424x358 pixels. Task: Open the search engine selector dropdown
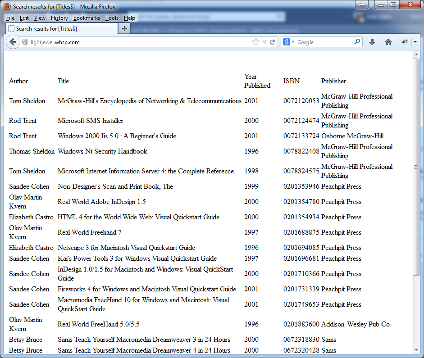pyautogui.click(x=293, y=42)
